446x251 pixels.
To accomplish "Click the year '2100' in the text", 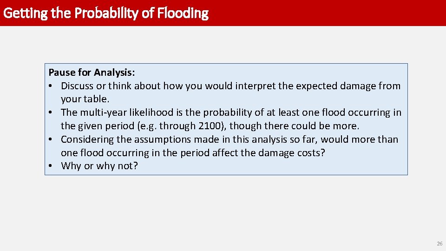I will (210, 126).
